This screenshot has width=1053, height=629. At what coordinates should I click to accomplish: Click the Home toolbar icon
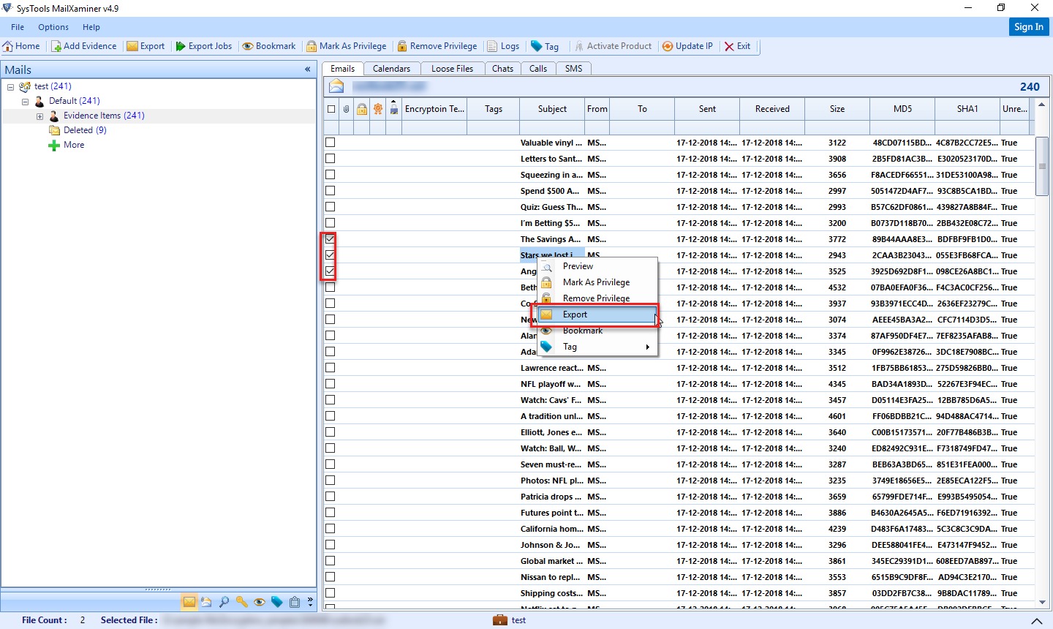click(x=8, y=46)
